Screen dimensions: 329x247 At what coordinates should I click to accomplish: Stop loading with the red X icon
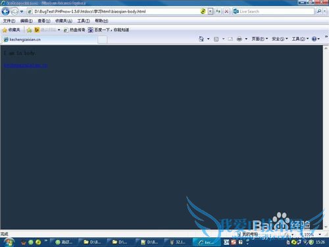226,11
